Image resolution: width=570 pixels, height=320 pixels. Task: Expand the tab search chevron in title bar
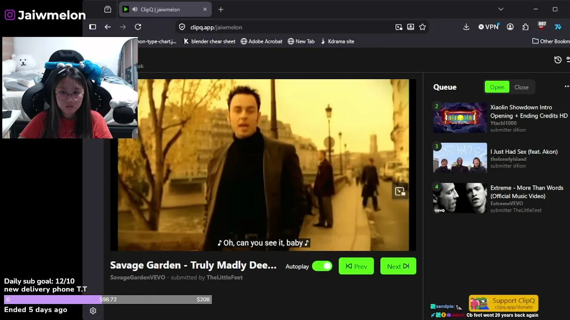pyautogui.click(x=501, y=9)
